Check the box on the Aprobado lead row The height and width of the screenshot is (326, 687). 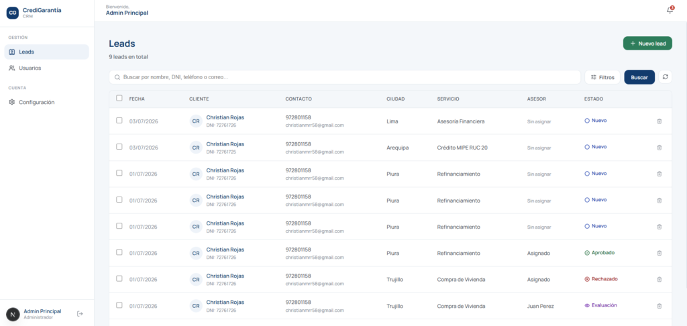pos(119,252)
